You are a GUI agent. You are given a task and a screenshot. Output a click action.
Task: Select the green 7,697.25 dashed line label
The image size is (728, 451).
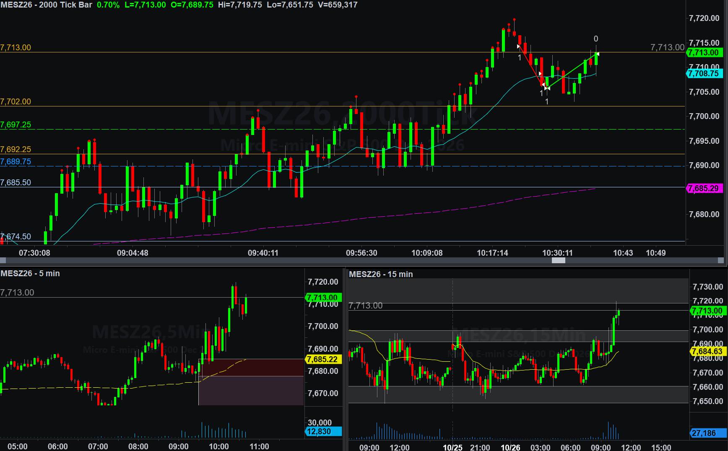click(16, 124)
